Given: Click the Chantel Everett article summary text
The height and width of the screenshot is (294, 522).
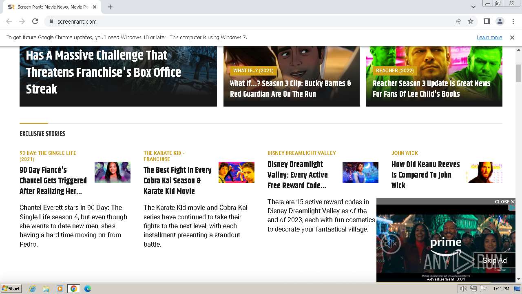Looking at the screenshot, I should (x=73, y=226).
